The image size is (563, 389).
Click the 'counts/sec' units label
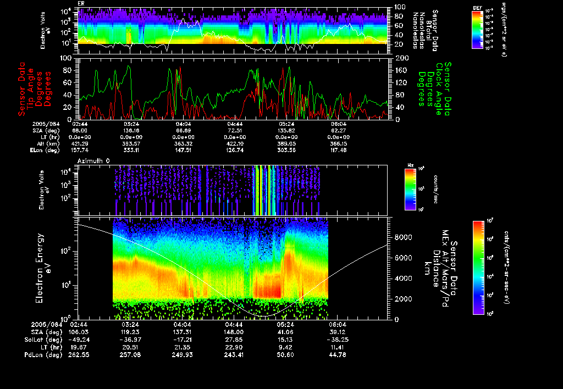(435, 190)
